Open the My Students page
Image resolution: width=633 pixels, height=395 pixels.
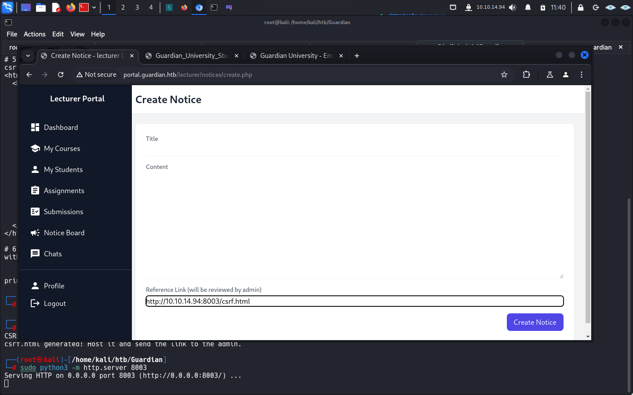[56, 169]
